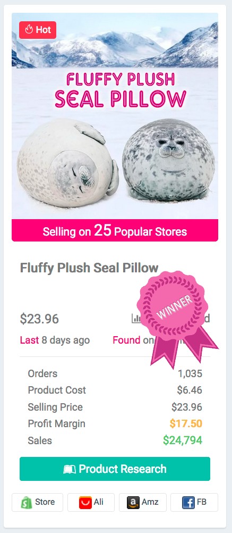This screenshot has height=533, width=232.
Task: Click the green Sales amount $24,794
Action: click(x=183, y=440)
